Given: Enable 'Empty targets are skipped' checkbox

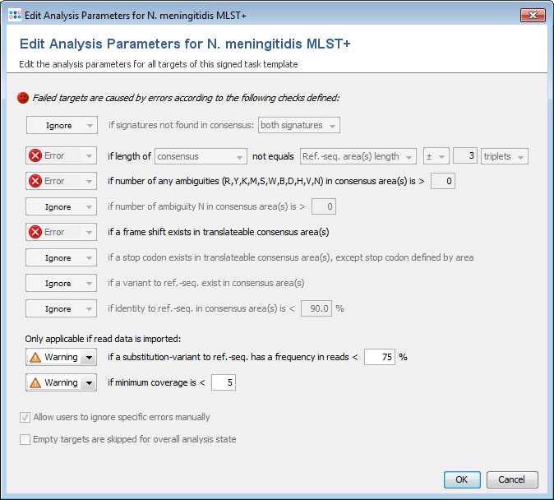Looking at the screenshot, I should coord(25,439).
